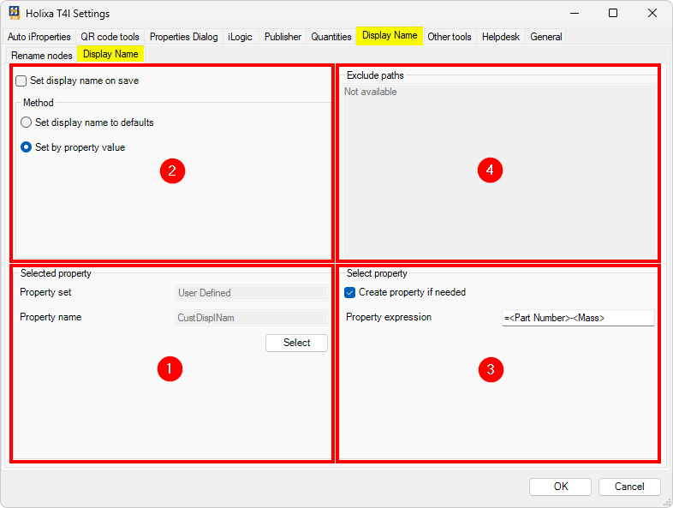Screen dimensions: 673x508
Task: Confirm settings with OK button
Action: (561, 487)
